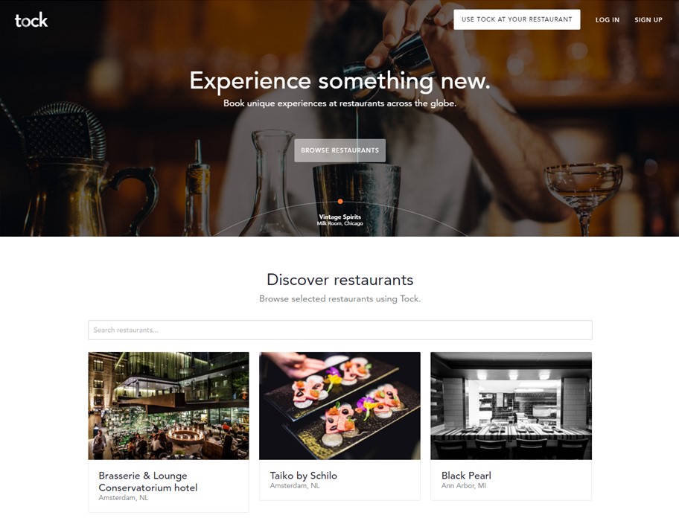
Task: Click the Black Pearl restaurant title
Action: (x=466, y=476)
